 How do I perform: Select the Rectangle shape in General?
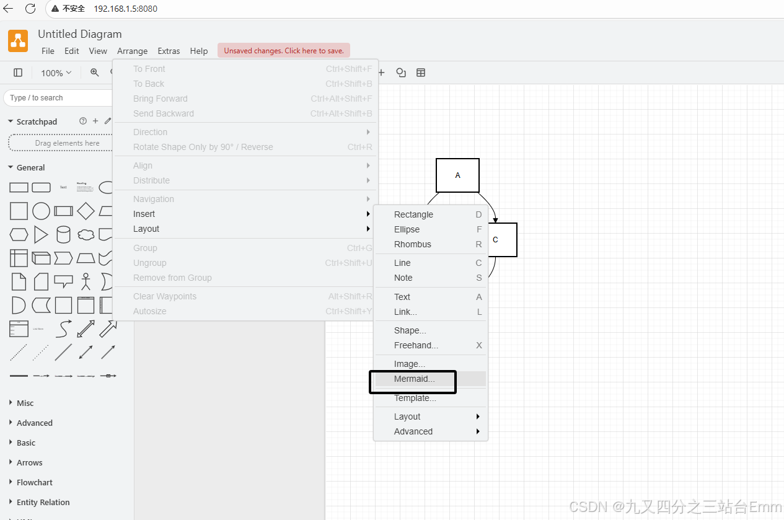tap(19, 187)
